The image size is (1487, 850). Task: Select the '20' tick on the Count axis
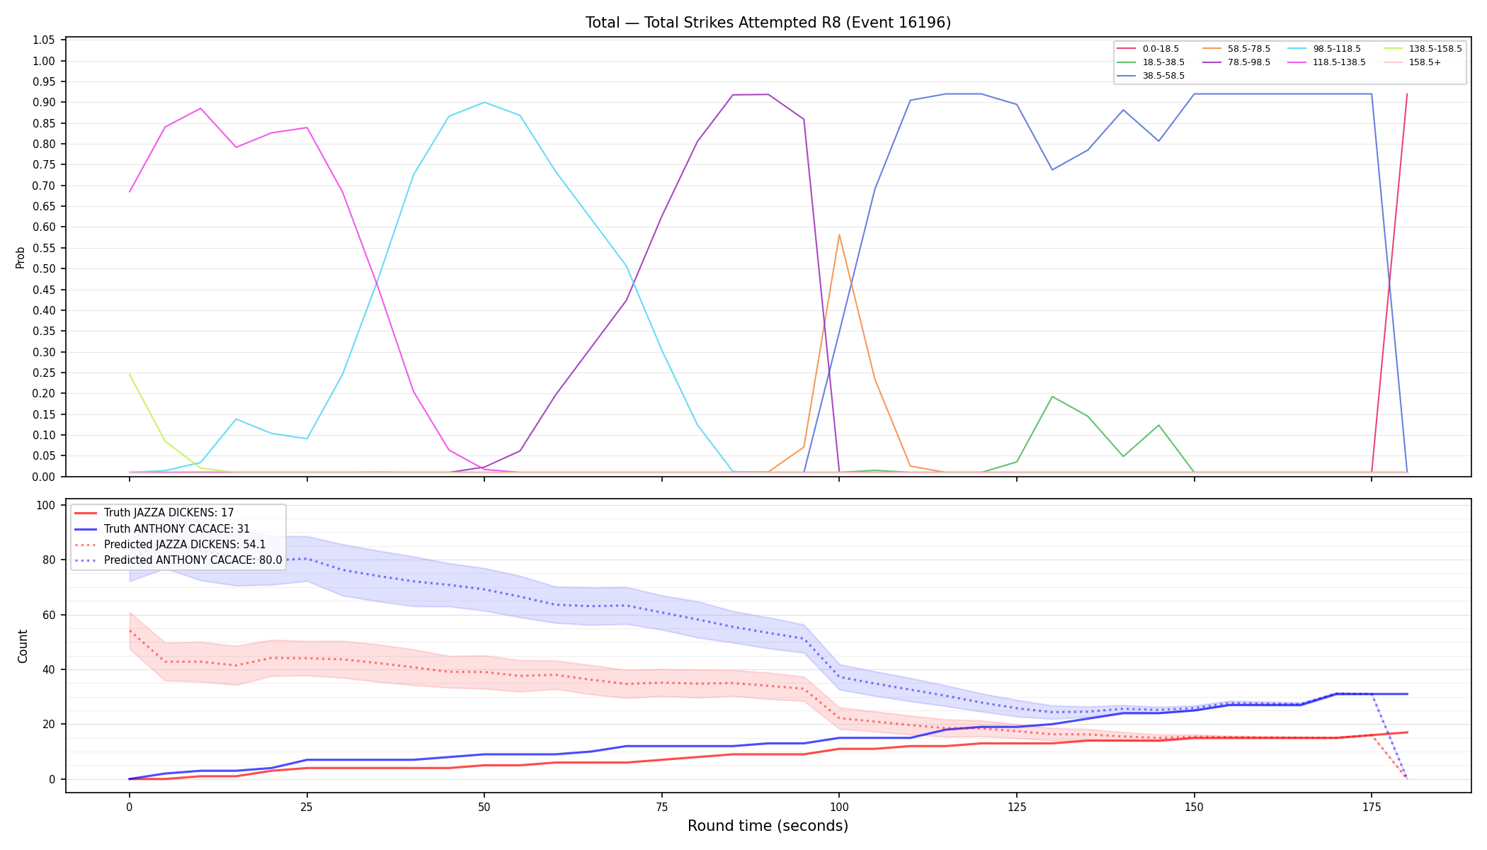(x=50, y=725)
